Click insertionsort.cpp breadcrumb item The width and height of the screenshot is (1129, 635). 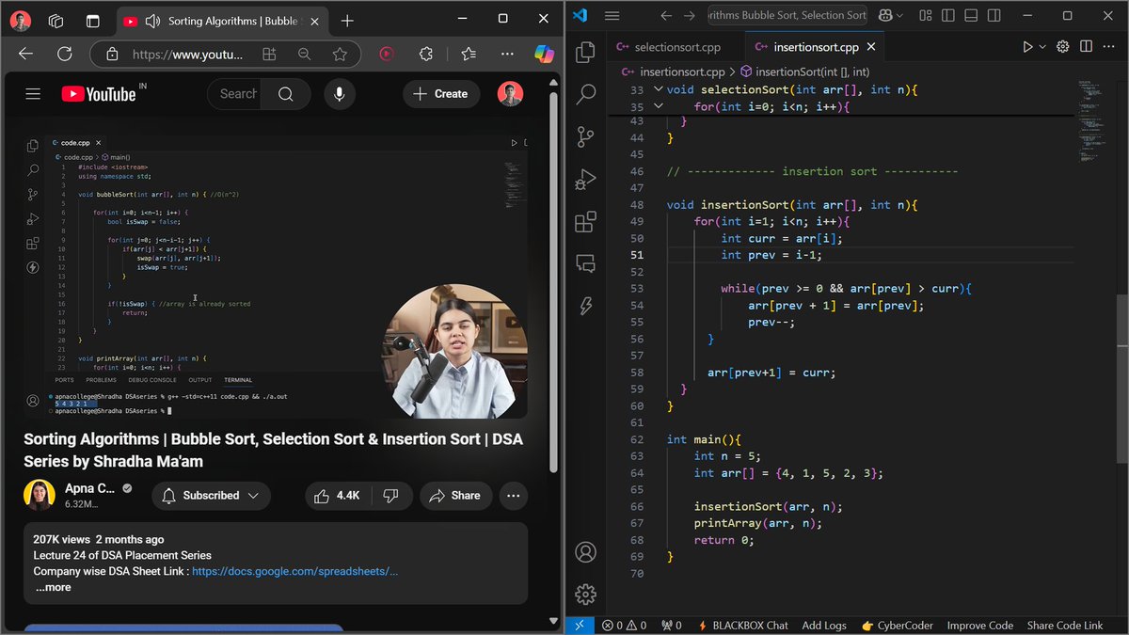point(673,71)
